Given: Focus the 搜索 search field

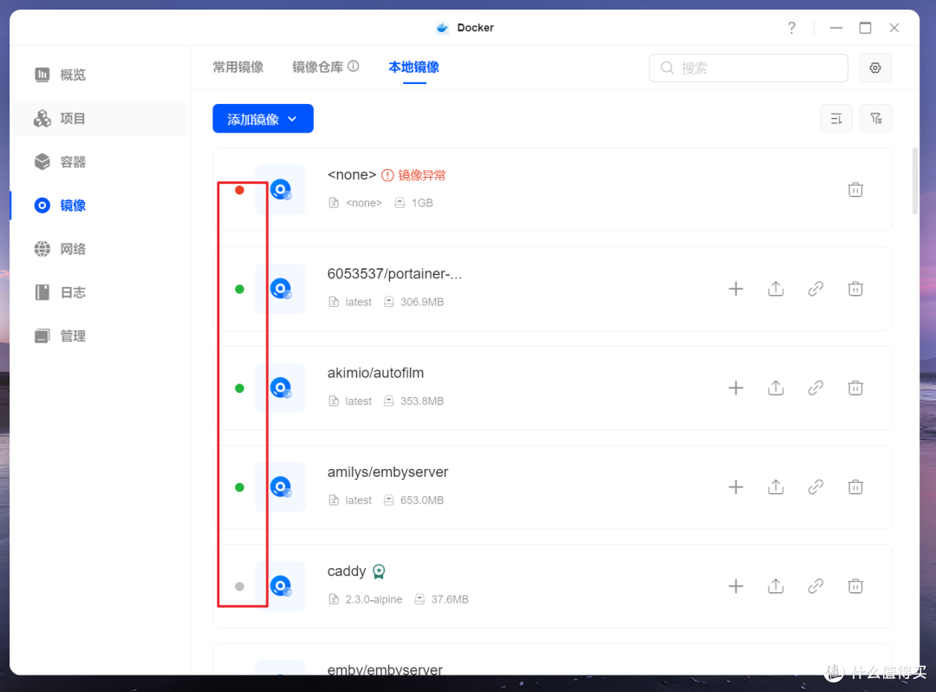Looking at the screenshot, I should (748, 68).
